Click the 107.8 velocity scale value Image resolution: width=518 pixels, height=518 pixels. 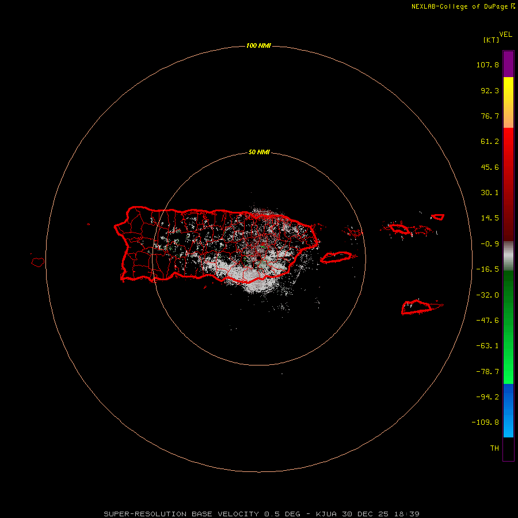click(487, 64)
